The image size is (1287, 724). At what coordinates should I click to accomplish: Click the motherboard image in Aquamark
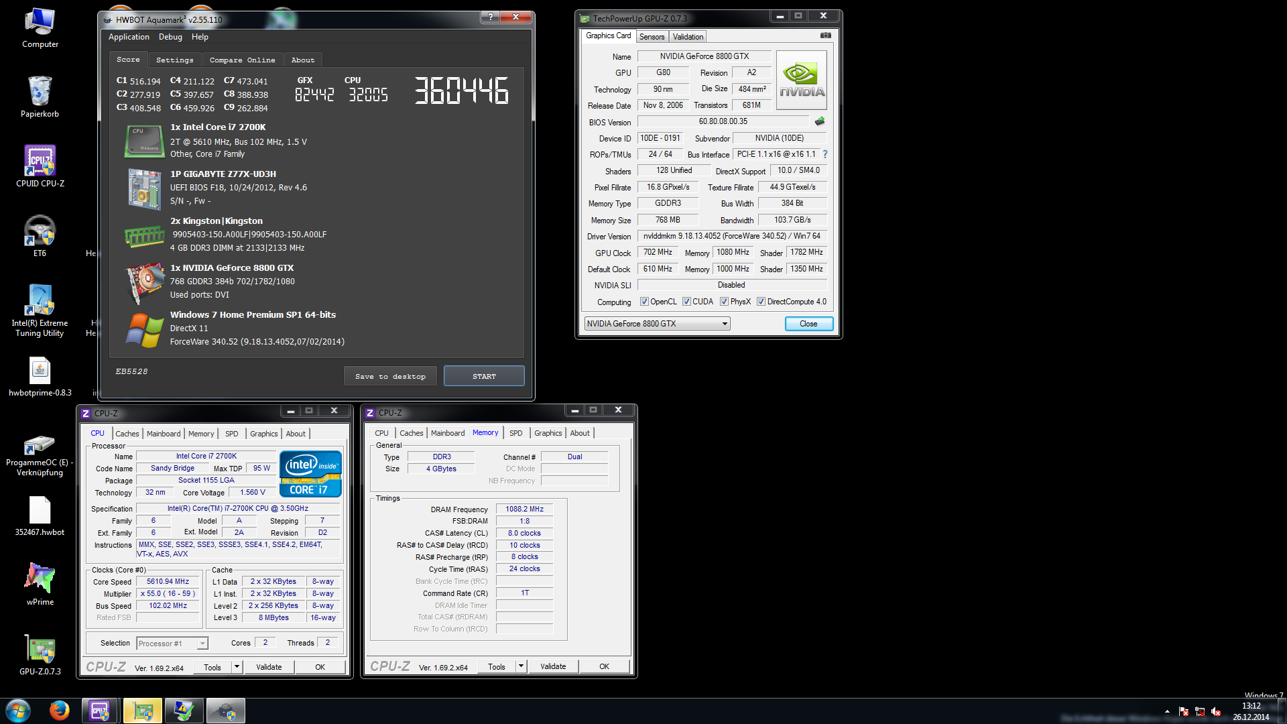(x=145, y=189)
